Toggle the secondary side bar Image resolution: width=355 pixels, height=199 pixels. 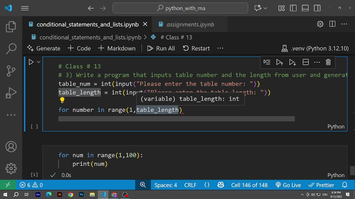click(317, 8)
